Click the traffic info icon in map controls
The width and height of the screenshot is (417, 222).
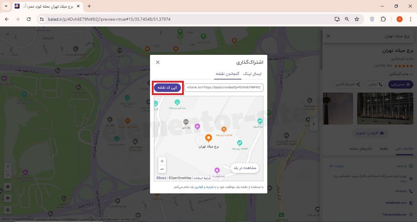(8, 187)
